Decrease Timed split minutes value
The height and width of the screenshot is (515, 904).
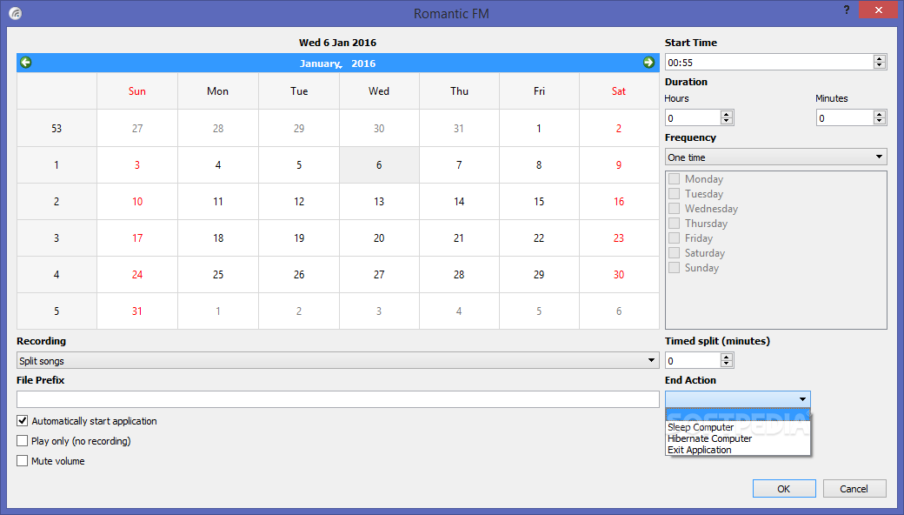tap(727, 364)
